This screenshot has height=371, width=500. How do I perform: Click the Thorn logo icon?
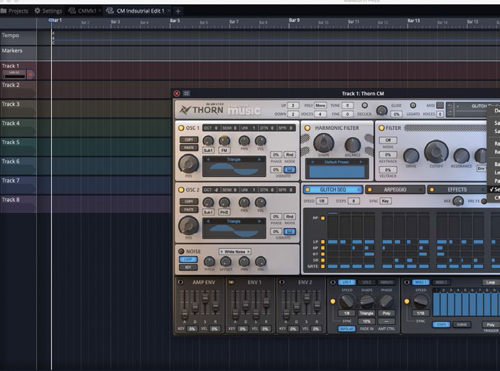pyautogui.click(x=185, y=110)
